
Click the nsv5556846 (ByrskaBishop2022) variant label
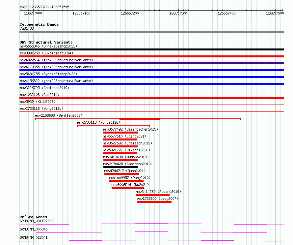[48, 46]
